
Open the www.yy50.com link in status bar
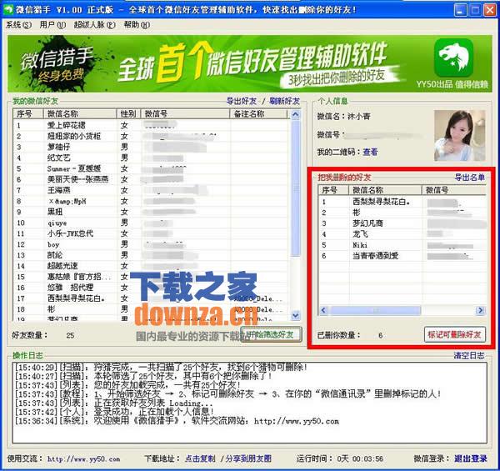coord(84,458)
